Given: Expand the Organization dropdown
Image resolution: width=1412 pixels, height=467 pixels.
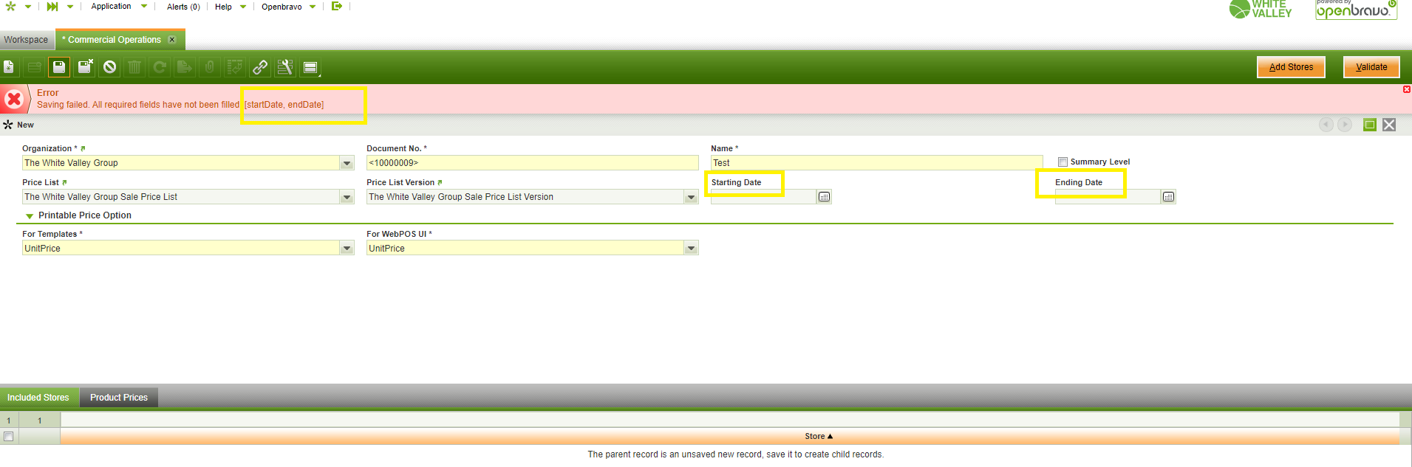Looking at the screenshot, I should point(347,163).
